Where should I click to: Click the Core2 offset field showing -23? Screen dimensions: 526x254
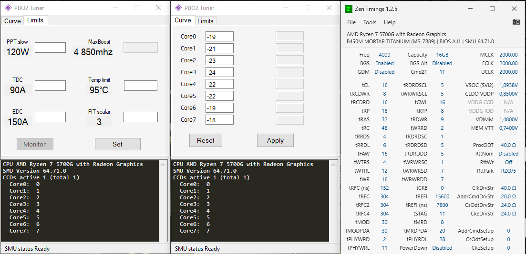[219, 60]
